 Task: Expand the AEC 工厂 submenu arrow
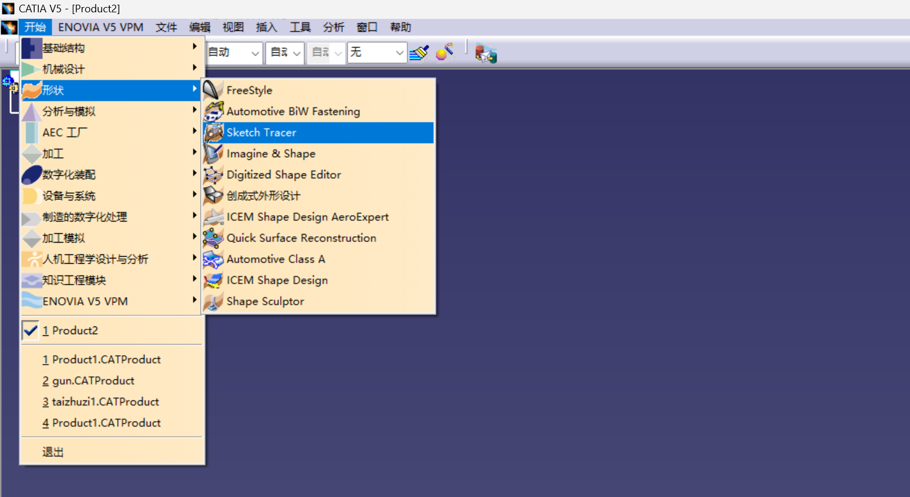tap(194, 131)
